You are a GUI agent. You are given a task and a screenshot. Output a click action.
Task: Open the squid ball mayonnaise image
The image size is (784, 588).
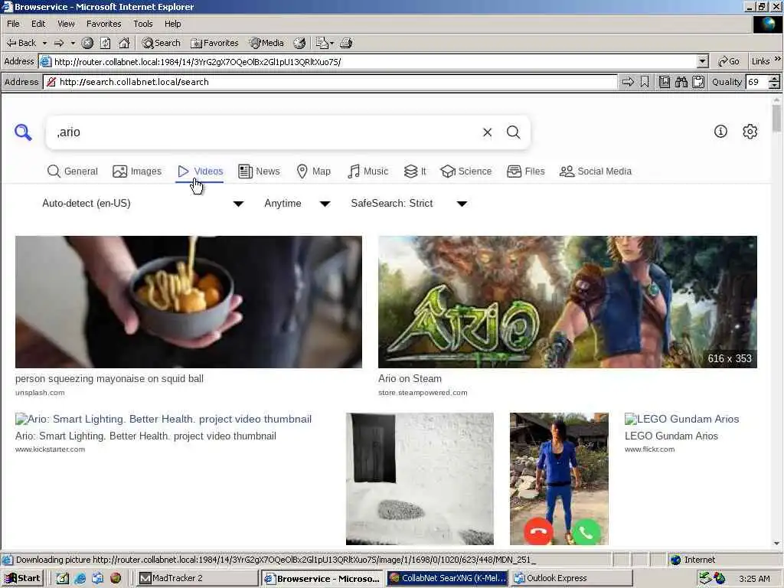tap(188, 302)
